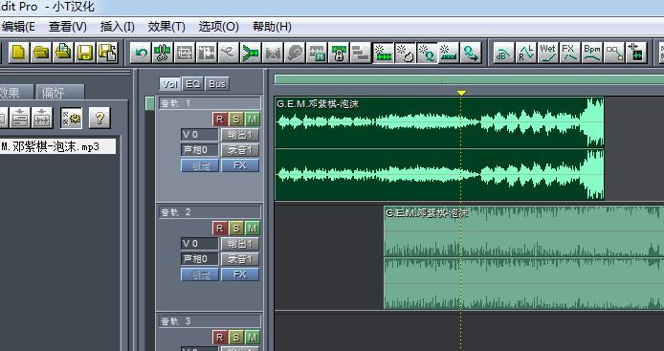This screenshot has height=351, width=664.
Task: Click track 2's 输出1 output button
Action: (240, 244)
